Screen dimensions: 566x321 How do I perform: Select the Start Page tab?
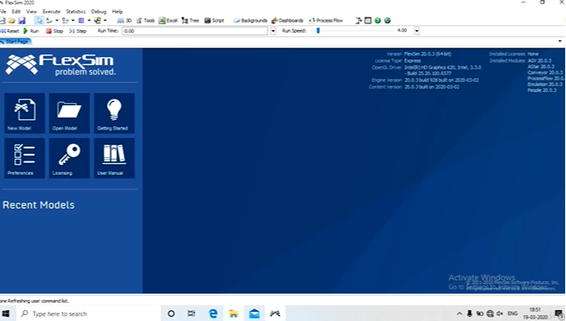click(16, 42)
